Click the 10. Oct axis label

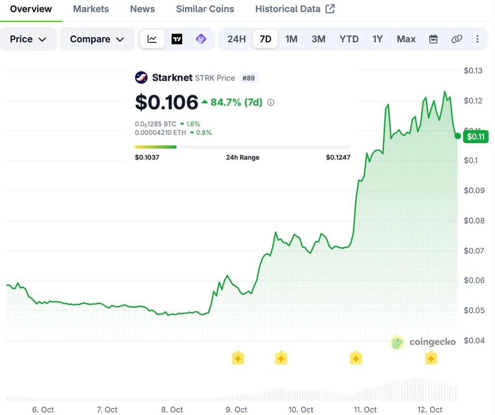coord(301,410)
